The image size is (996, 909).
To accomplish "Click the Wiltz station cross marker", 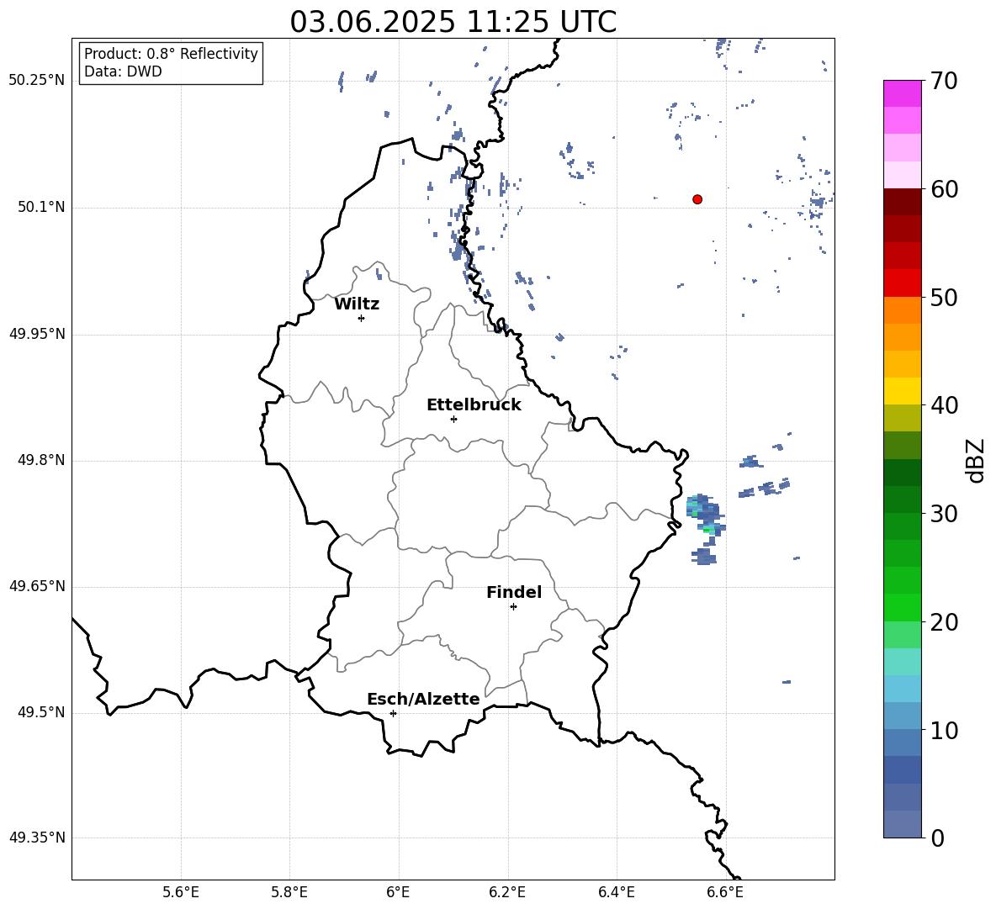I will click(x=362, y=318).
